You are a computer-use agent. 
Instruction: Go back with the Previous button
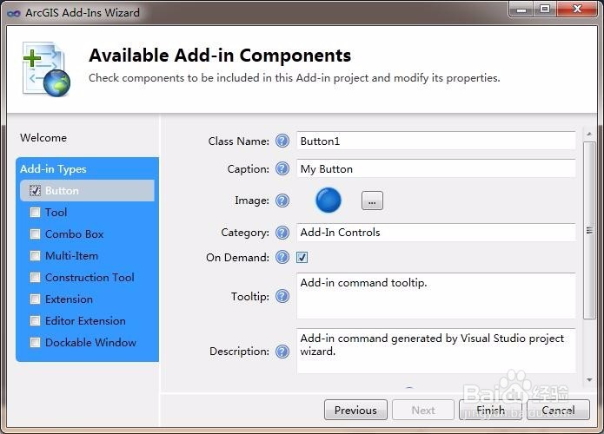[x=356, y=410]
